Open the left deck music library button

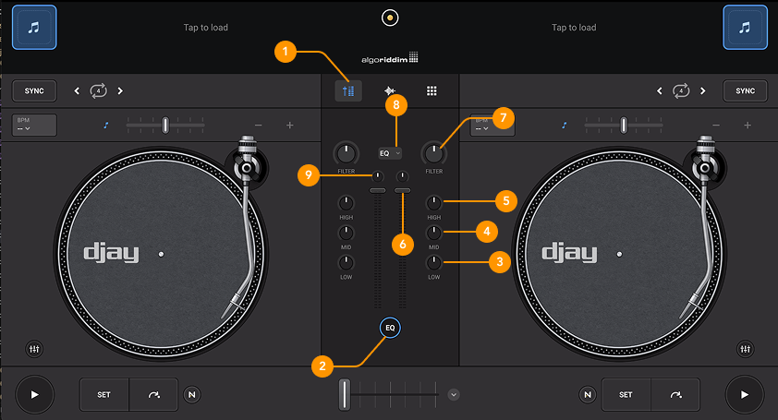coord(34,28)
